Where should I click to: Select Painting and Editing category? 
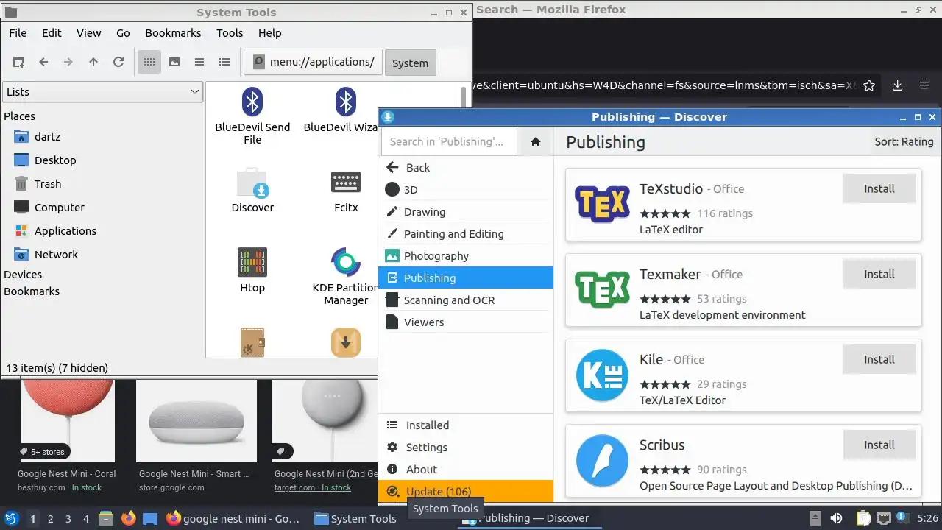[467, 234]
